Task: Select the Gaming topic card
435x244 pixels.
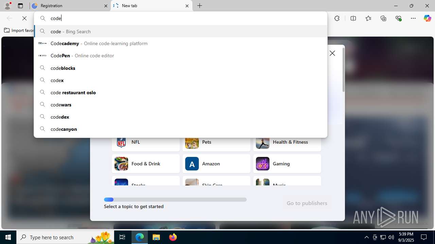Action: (287, 164)
